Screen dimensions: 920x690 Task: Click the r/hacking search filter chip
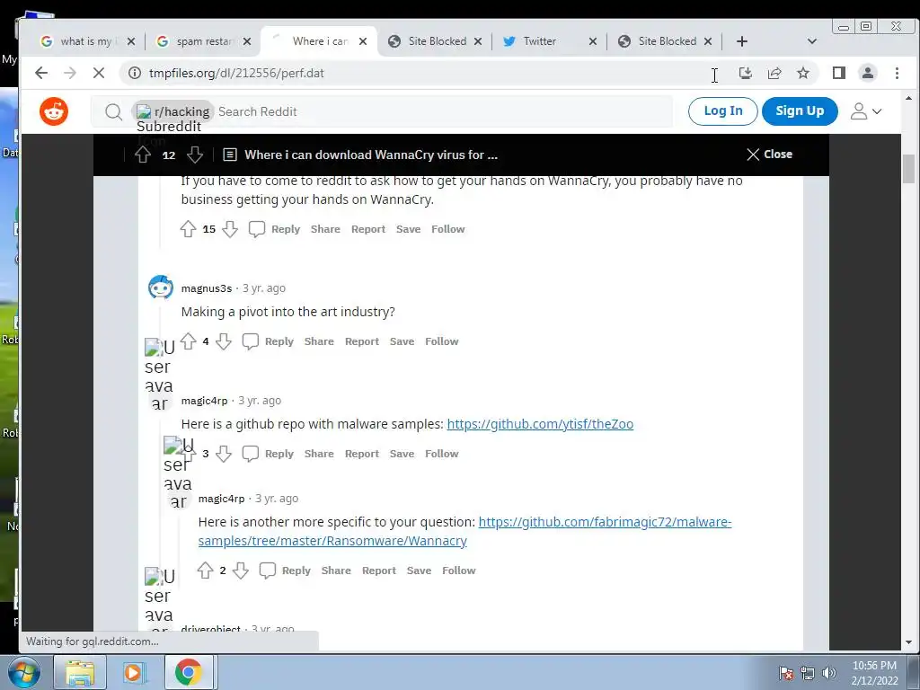coord(173,111)
